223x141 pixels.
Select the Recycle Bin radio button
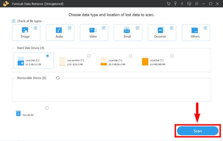47,108
